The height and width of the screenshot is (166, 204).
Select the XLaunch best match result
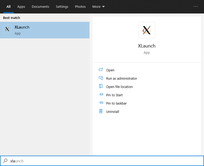(45, 30)
